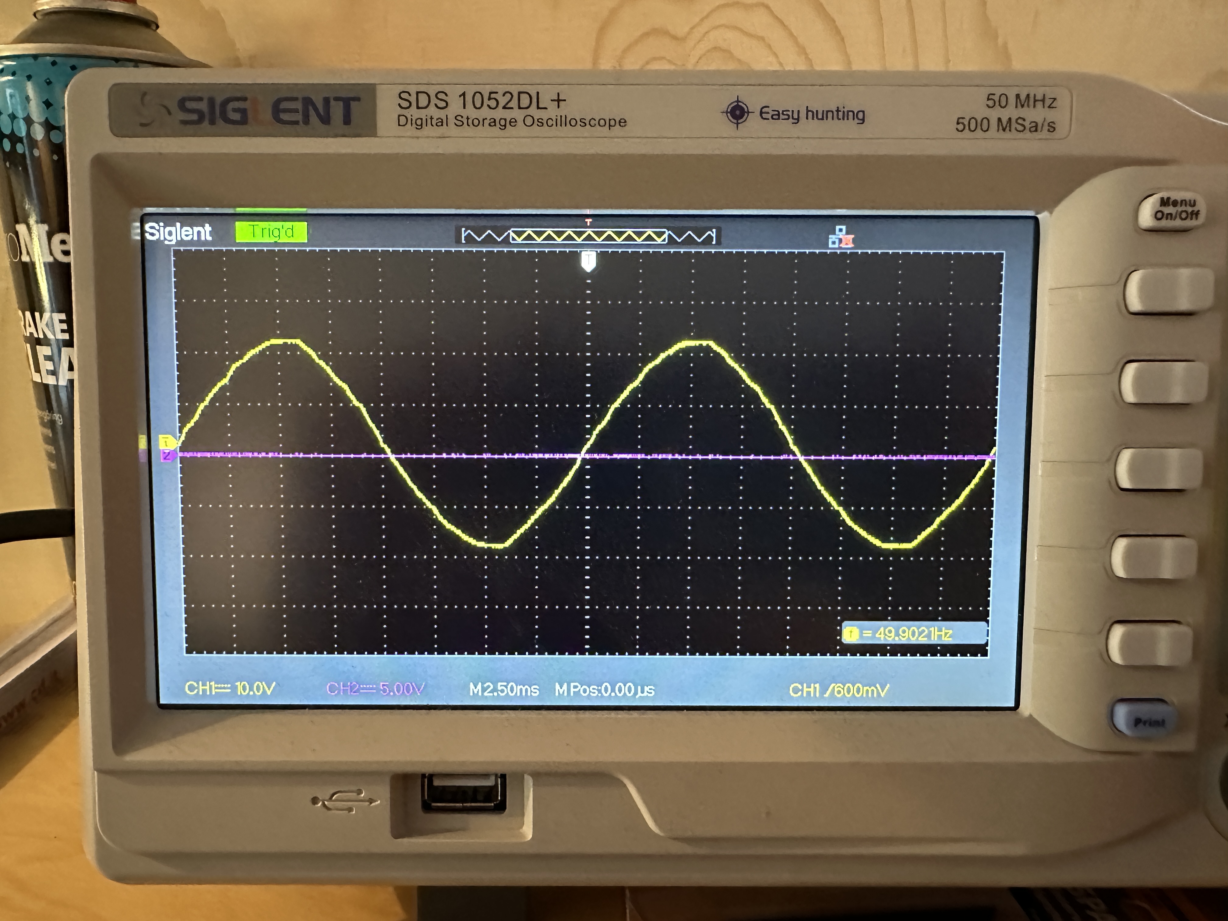Click the fourth softkey beside the screen
This screenshot has width=1228, height=921.
tap(1154, 556)
